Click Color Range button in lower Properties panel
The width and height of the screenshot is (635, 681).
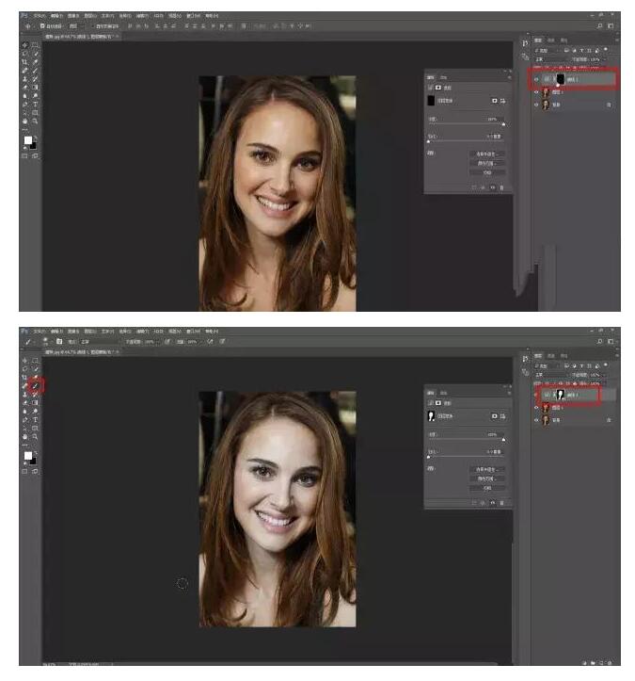tap(486, 478)
